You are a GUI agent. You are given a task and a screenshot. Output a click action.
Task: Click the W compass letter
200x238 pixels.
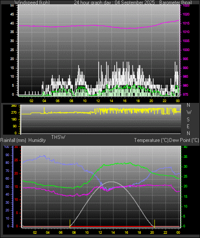click(189, 112)
